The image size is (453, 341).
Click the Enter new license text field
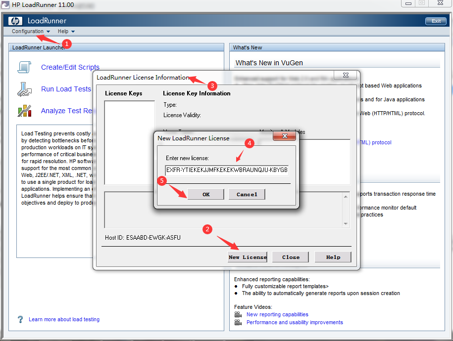point(227,170)
